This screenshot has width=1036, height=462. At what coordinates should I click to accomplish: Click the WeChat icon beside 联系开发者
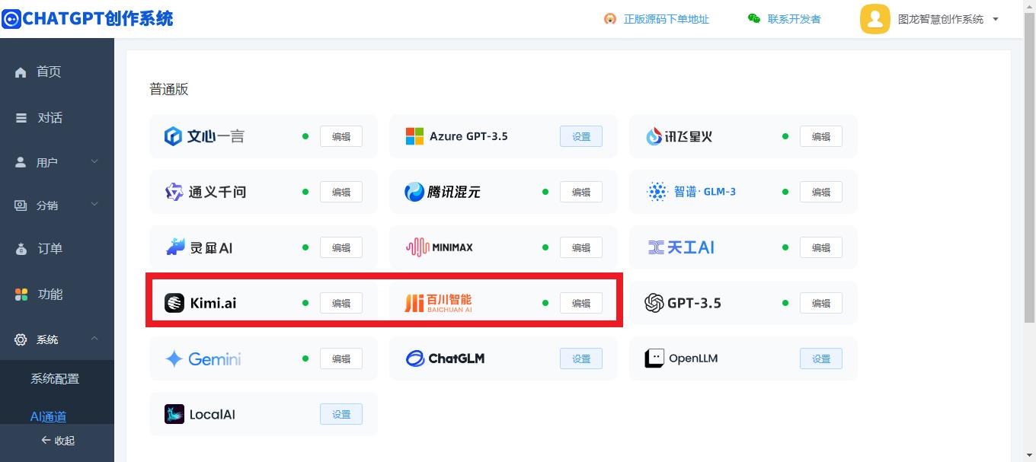coord(754,19)
